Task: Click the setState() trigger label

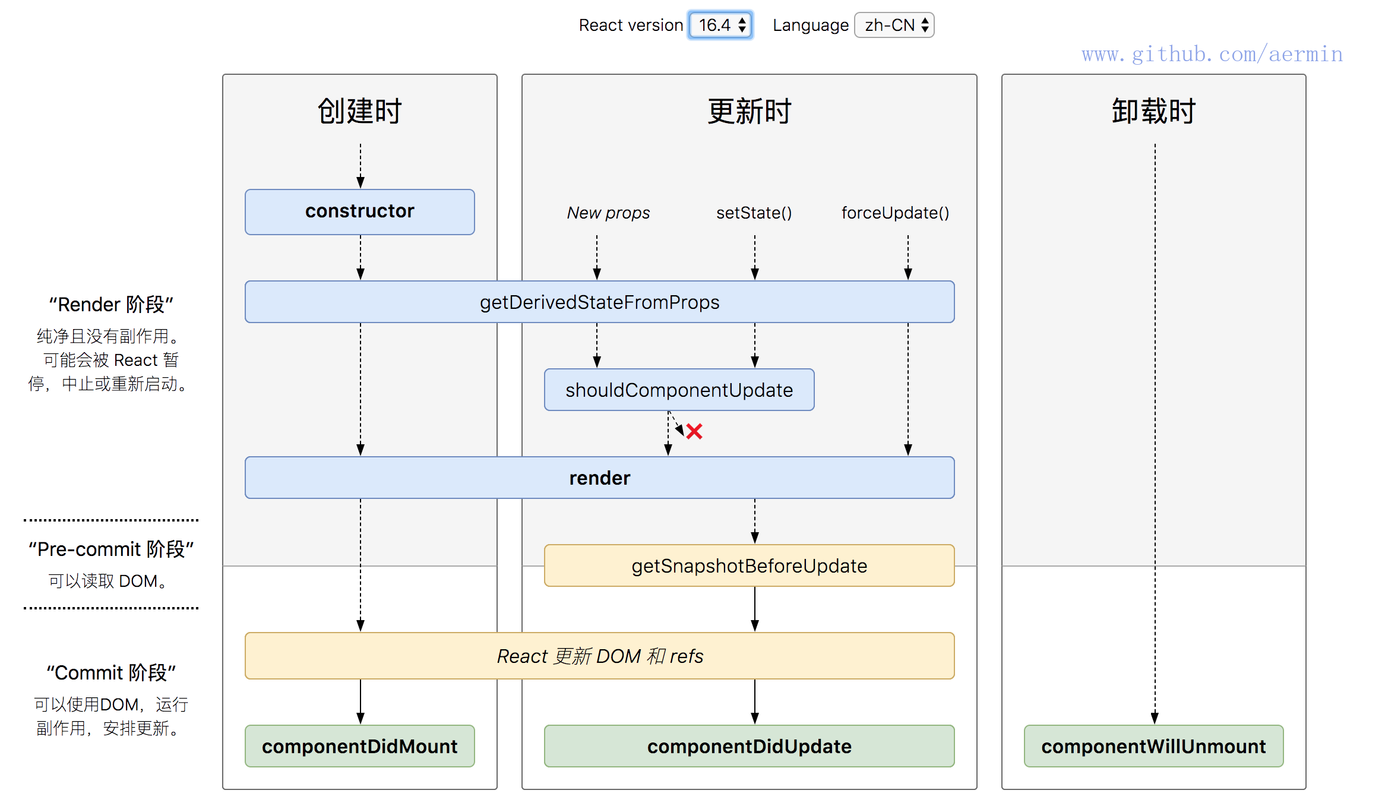Action: (x=754, y=213)
